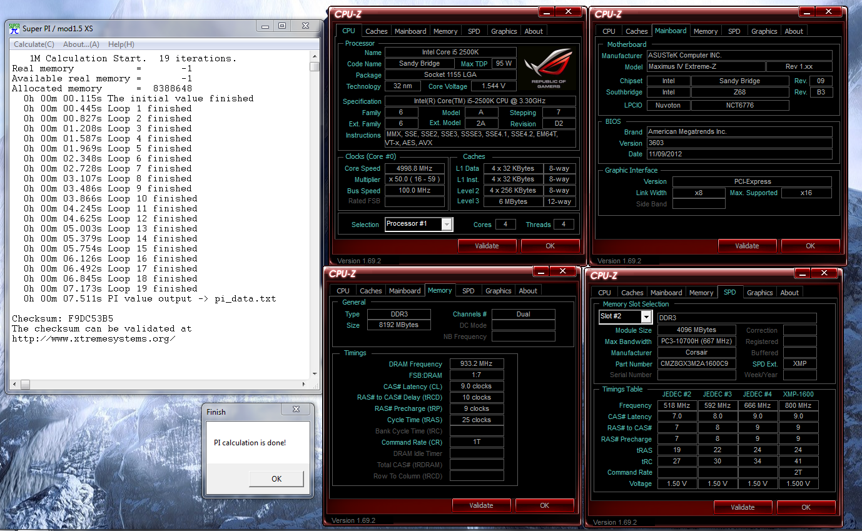The width and height of the screenshot is (862, 531).
Task: Click the Size 8192 MBytes memory field
Action: point(398,325)
